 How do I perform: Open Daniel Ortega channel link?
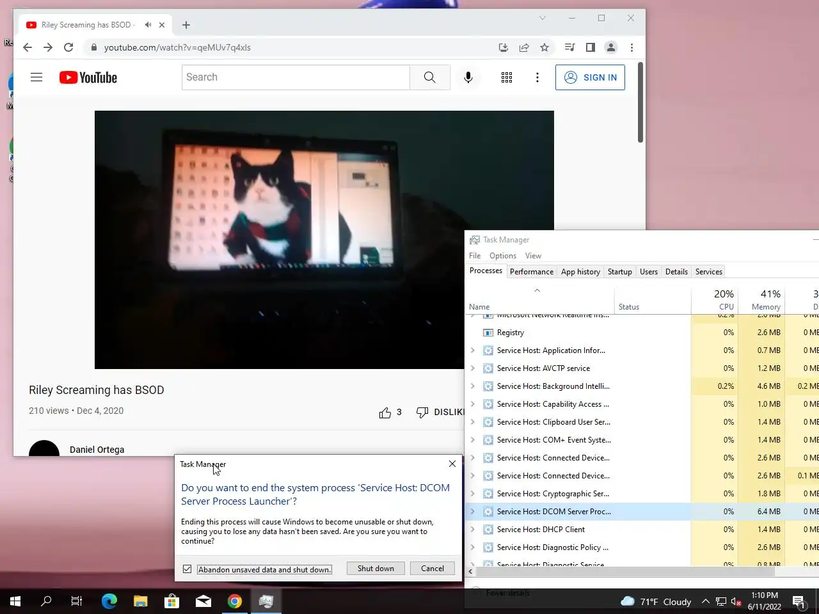[x=97, y=450]
